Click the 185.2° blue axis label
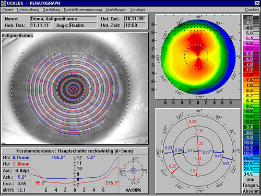 click(x=58, y=158)
